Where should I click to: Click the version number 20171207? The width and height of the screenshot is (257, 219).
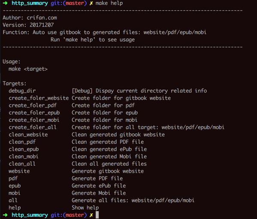[x=42, y=25]
